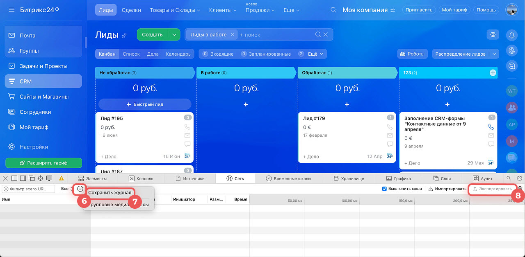Toggle the Выключить кэши checkbox
Screen dimensions: 525x257
[384, 189]
